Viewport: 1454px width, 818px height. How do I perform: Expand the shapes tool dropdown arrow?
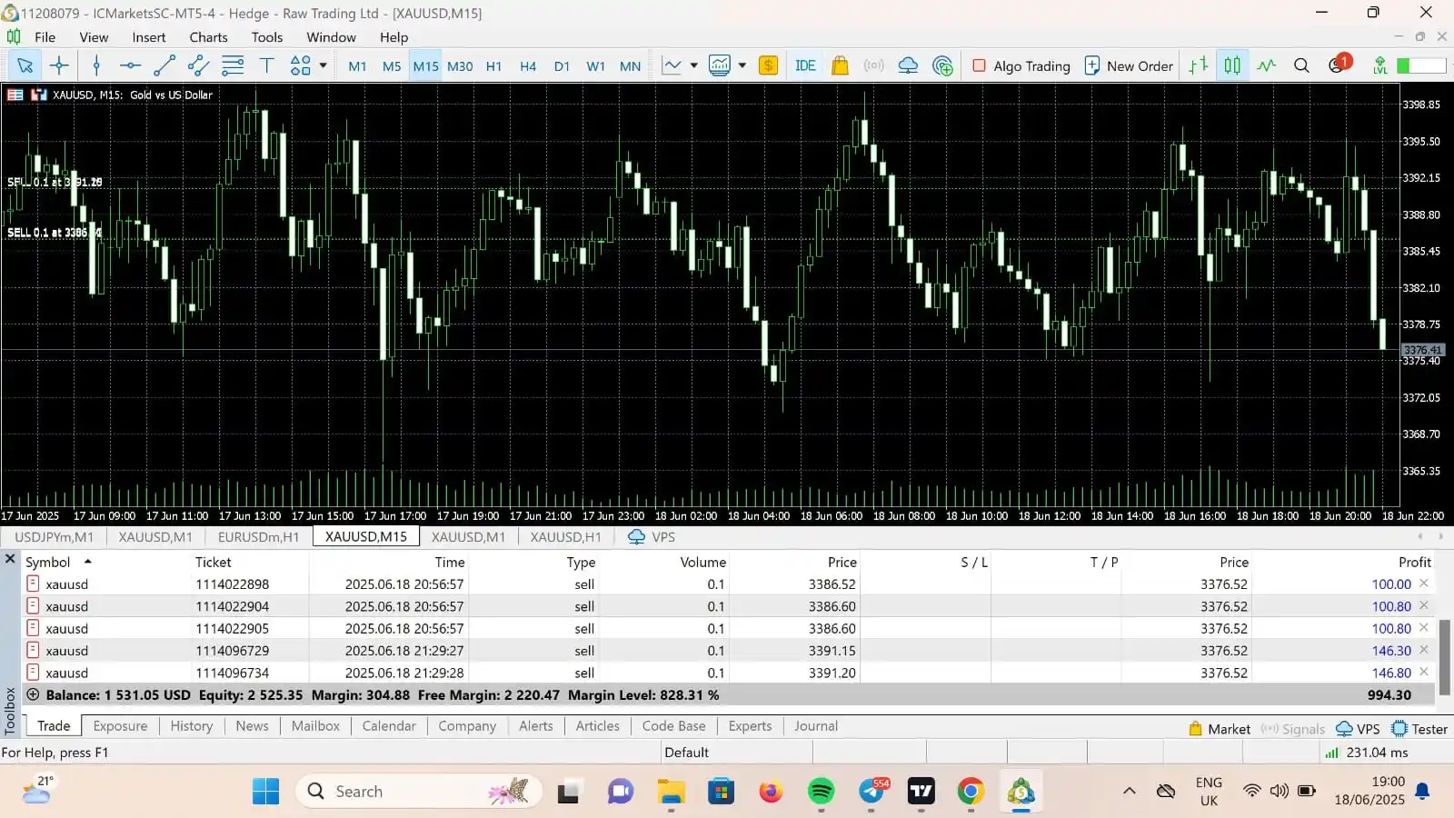tap(323, 65)
